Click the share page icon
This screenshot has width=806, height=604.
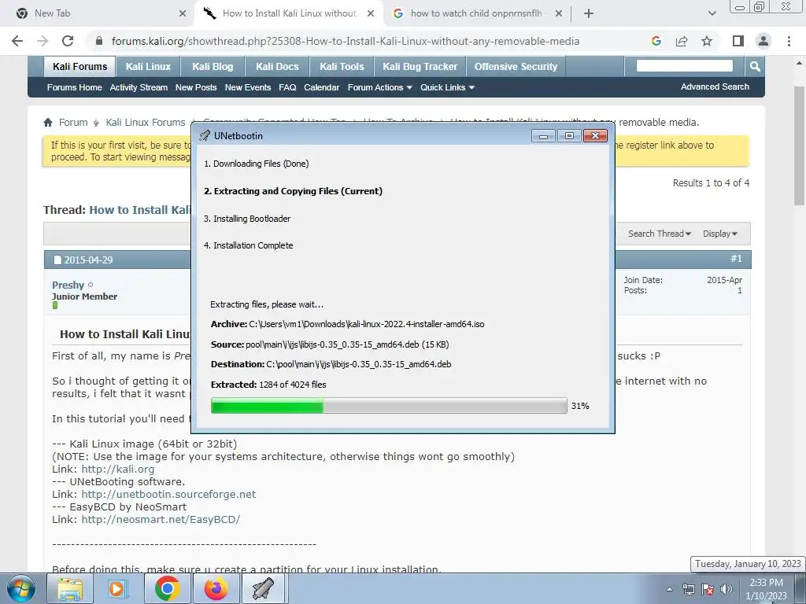pos(682,41)
